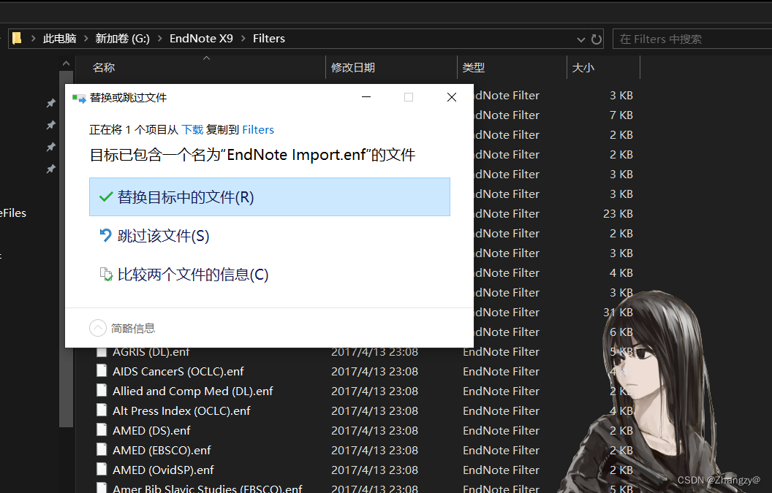Click the 23 KB size cell
This screenshot has width=772, height=493.
pyautogui.click(x=618, y=214)
